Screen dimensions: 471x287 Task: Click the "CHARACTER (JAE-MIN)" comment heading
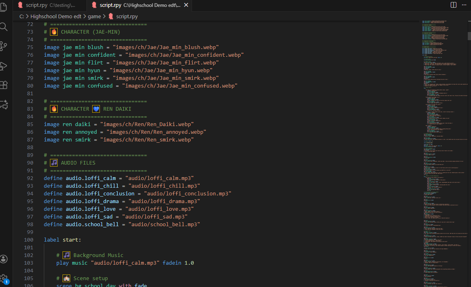tap(91, 32)
